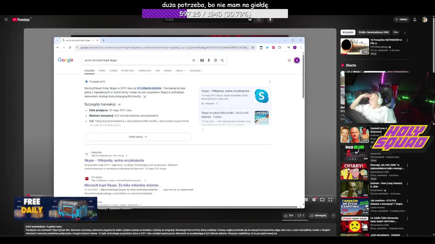Switch to the Krótkie filmy tab
Image resolution: width=435 pixels, height=244 pixels.
128,70
